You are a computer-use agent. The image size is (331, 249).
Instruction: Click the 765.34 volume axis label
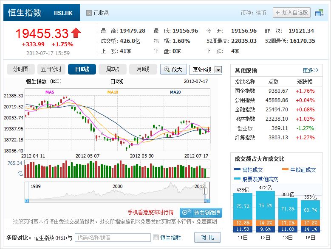[15, 163]
